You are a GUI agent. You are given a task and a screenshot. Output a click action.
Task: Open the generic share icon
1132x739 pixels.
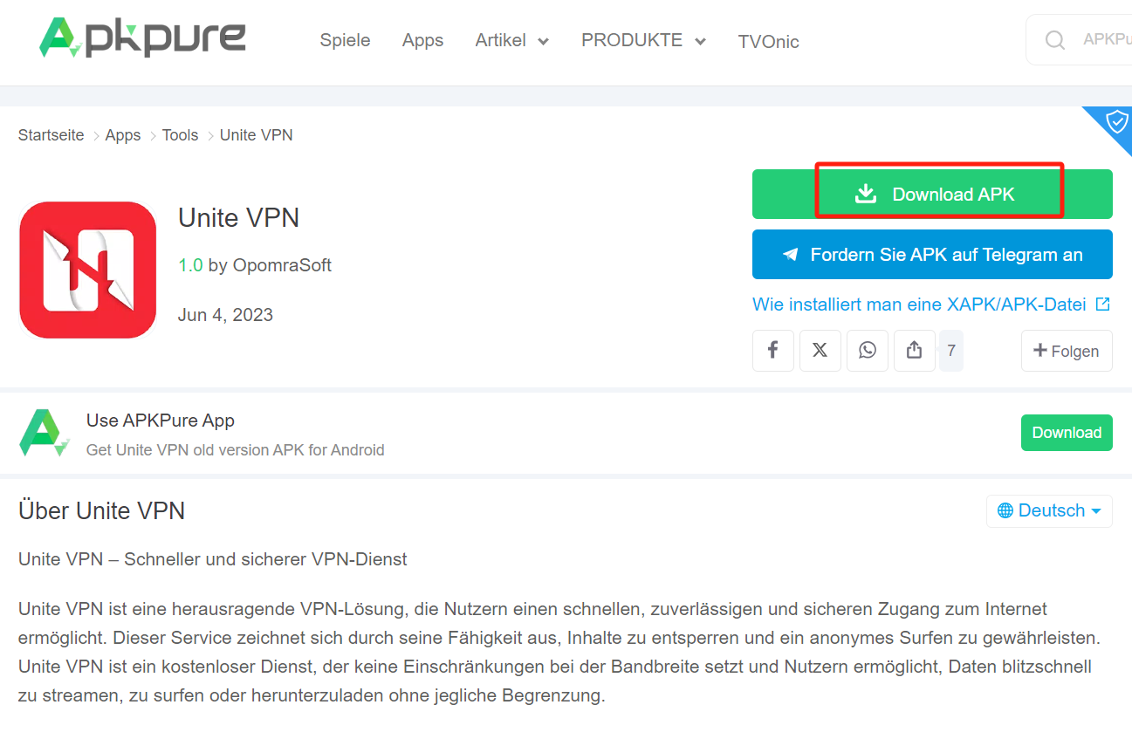pos(915,350)
